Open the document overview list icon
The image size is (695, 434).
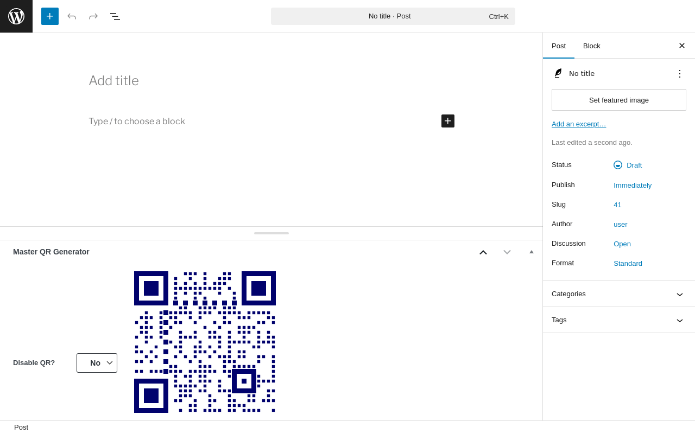click(115, 16)
